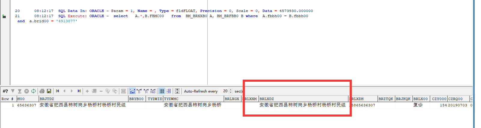The width and height of the screenshot is (481, 128).
Task: Click the BRJTDZ column header
Action: point(84,99)
